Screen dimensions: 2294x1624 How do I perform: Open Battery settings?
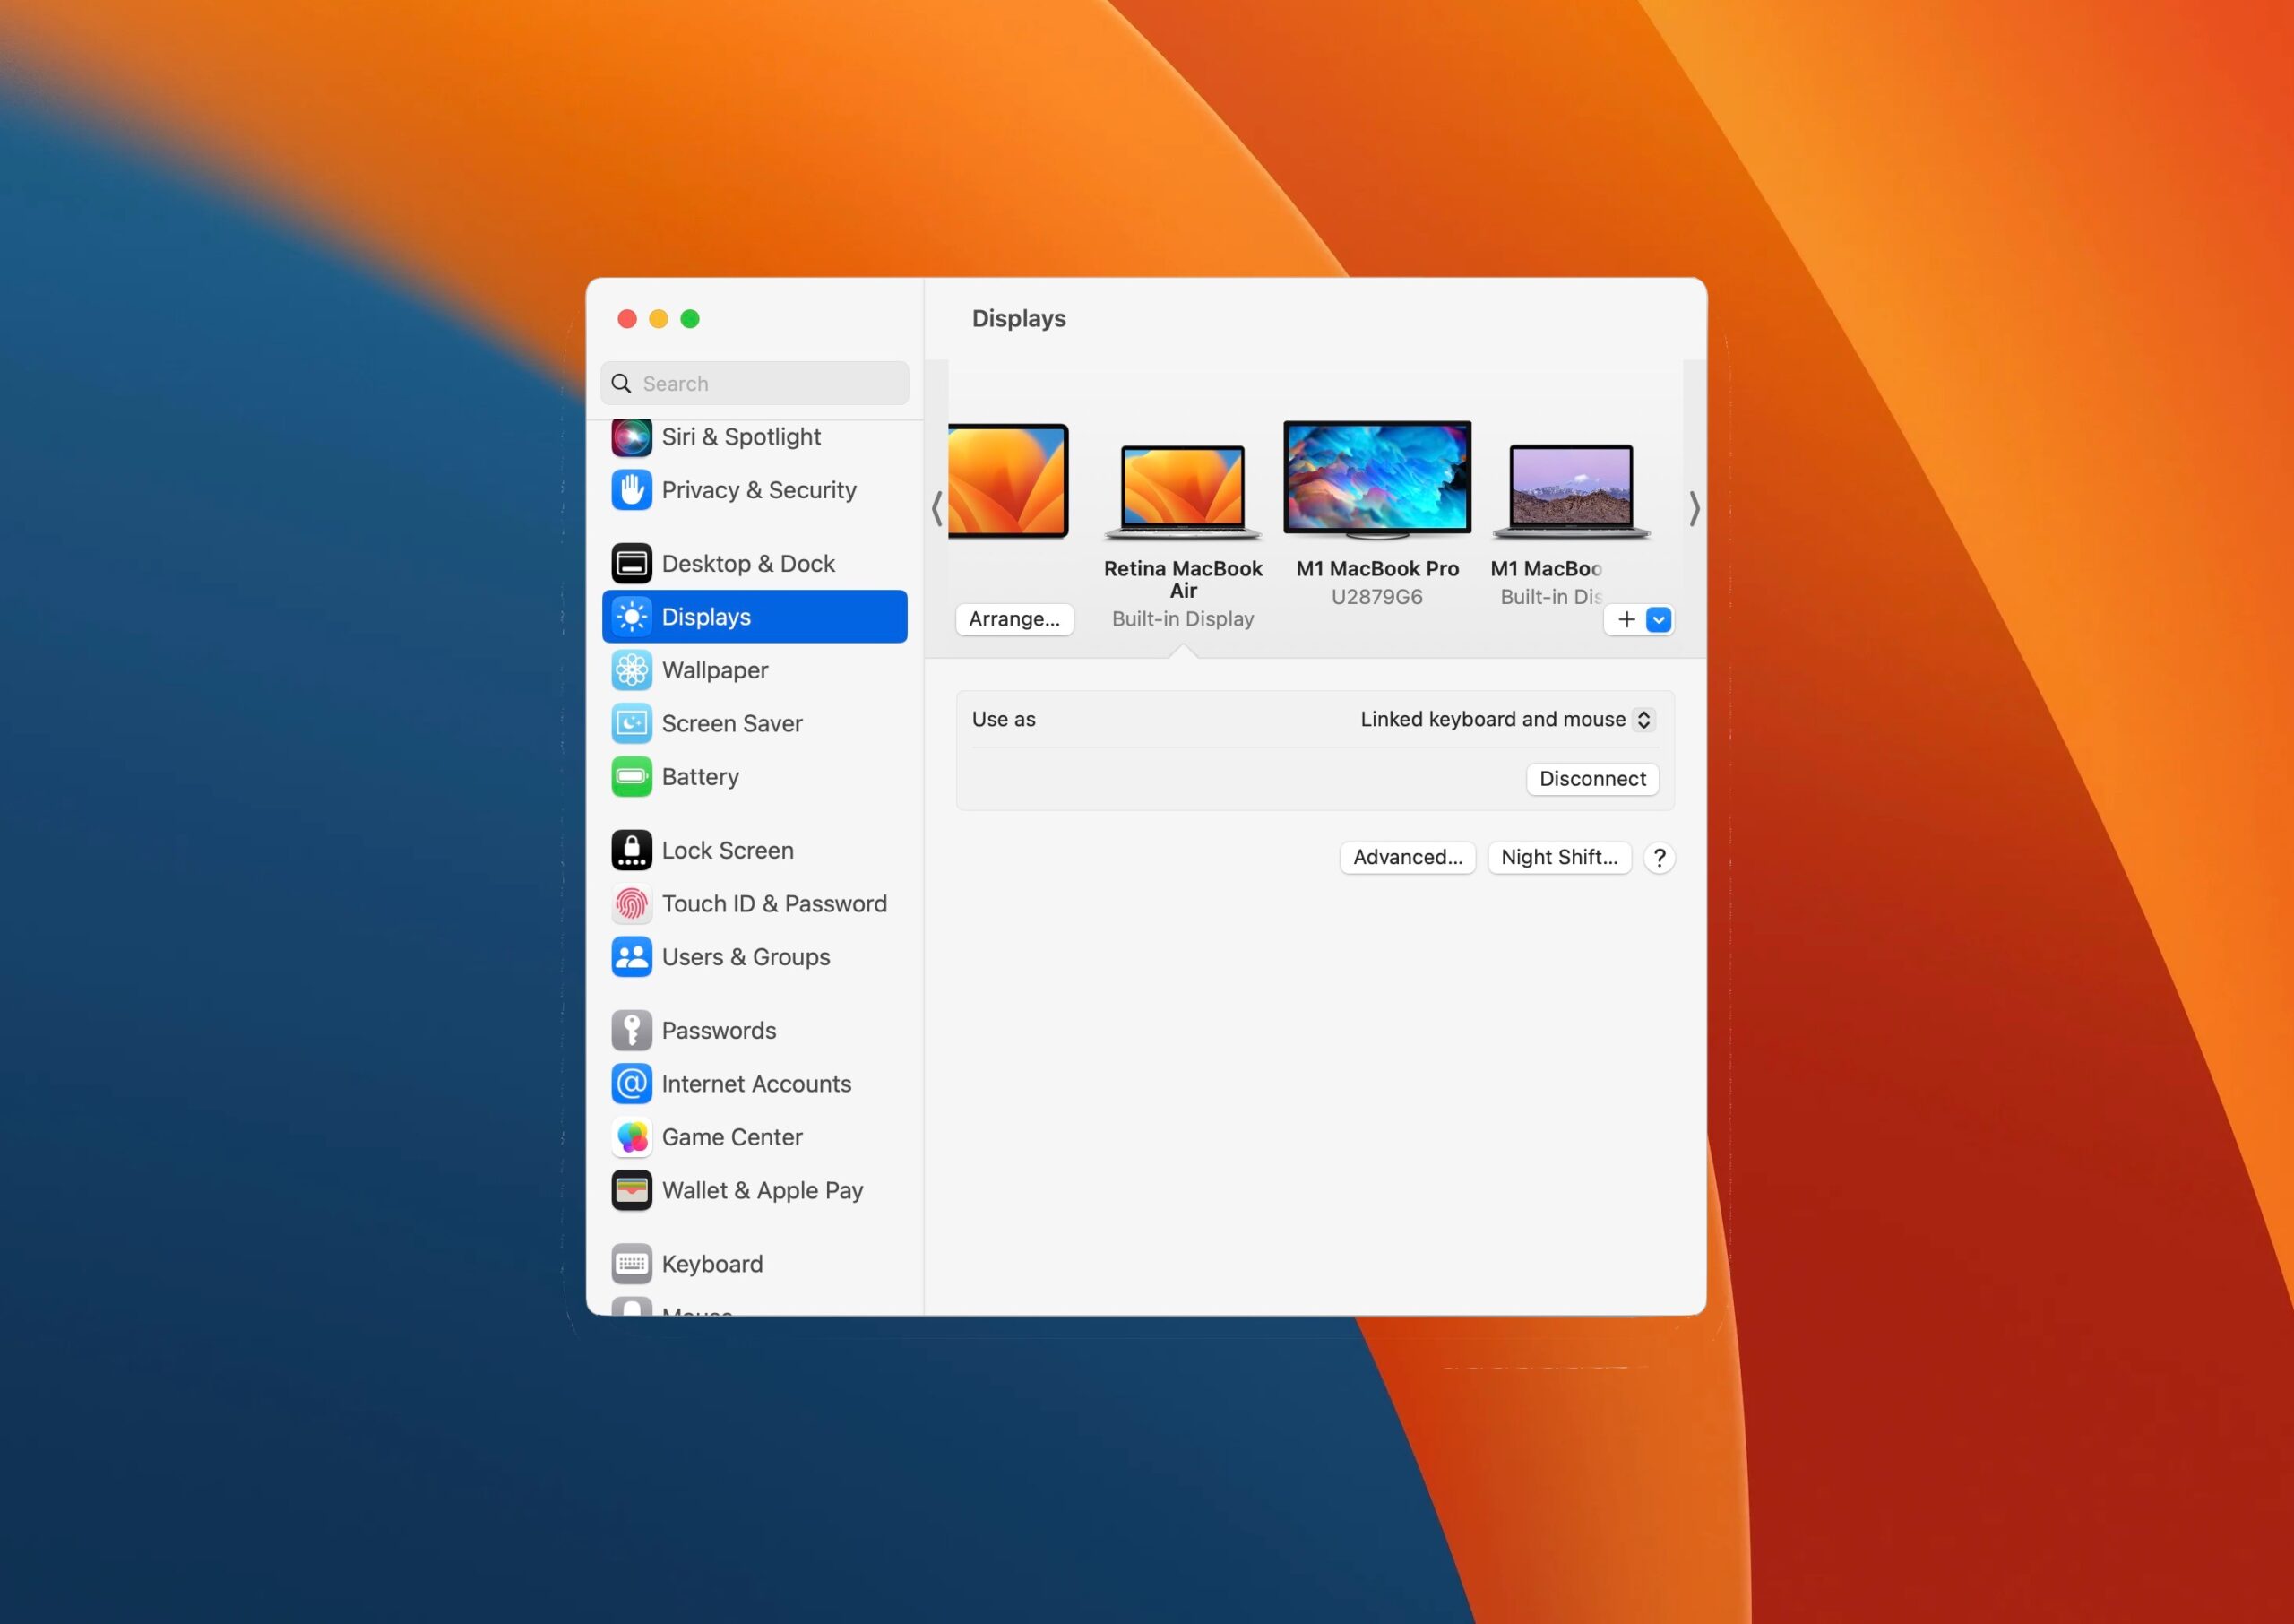(x=700, y=776)
